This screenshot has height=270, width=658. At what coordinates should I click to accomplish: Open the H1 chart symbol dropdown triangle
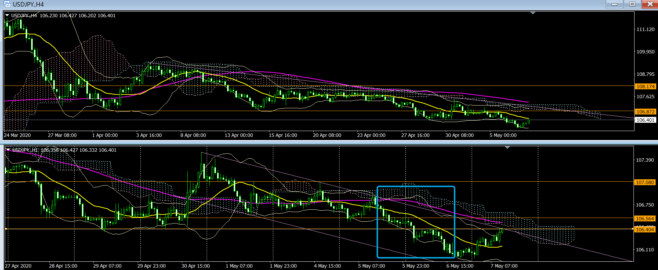tap(8, 150)
